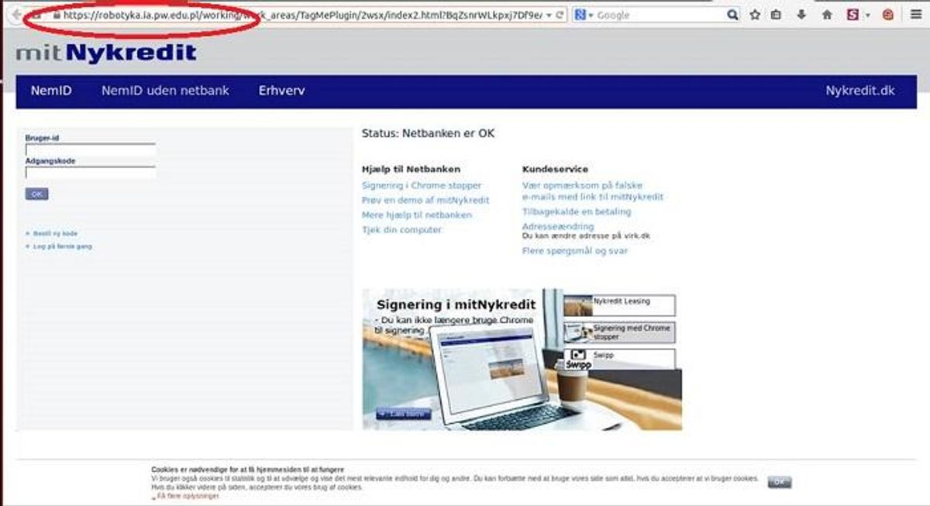Open the Log på første gang link
The width and height of the screenshot is (930, 506).
point(63,246)
